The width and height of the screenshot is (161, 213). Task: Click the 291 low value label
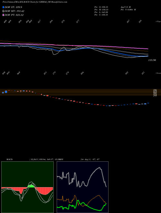point(45,73)
